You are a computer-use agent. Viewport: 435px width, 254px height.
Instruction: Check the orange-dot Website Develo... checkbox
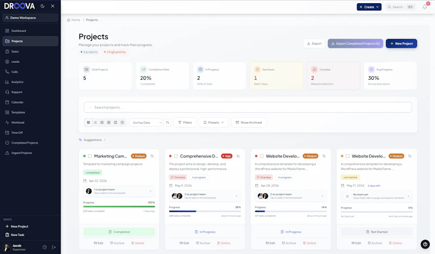347,156
